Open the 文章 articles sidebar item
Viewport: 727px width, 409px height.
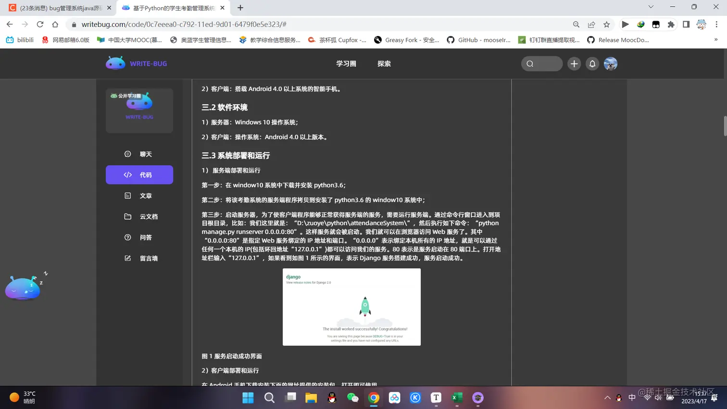[139, 196]
